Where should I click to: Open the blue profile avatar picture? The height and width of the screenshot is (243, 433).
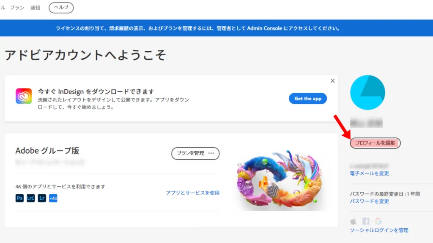[x=367, y=93]
